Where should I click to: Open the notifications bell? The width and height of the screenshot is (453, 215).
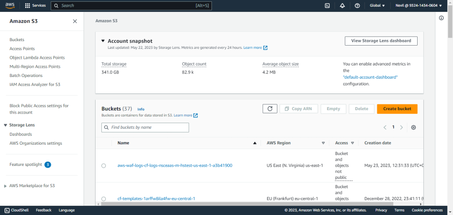342,5
